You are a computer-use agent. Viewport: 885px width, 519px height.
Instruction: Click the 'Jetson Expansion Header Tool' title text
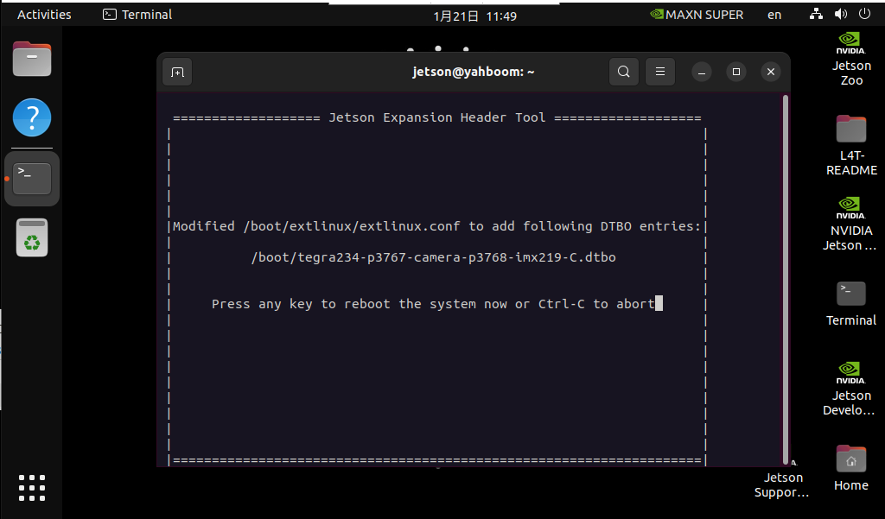point(436,117)
